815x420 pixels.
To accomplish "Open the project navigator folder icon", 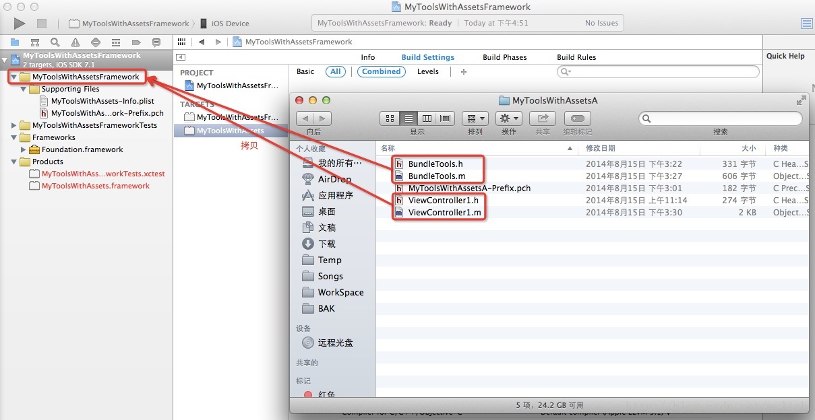I will click(x=15, y=42).
